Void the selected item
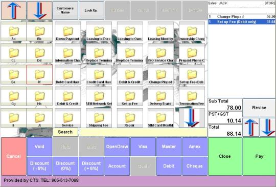 (x=39, y=147)
